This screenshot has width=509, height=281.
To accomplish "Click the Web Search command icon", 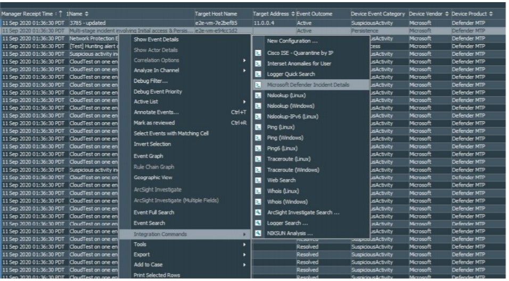I will tap(258, 181).
